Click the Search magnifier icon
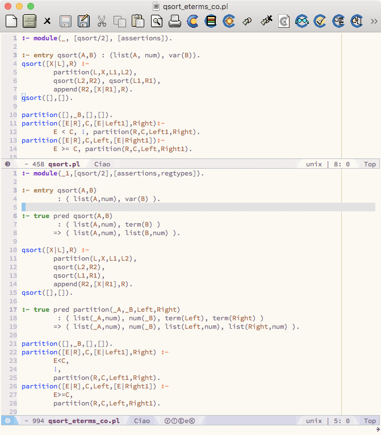Image resolution: width=381 pixels, height=435 pixels. 156,22
